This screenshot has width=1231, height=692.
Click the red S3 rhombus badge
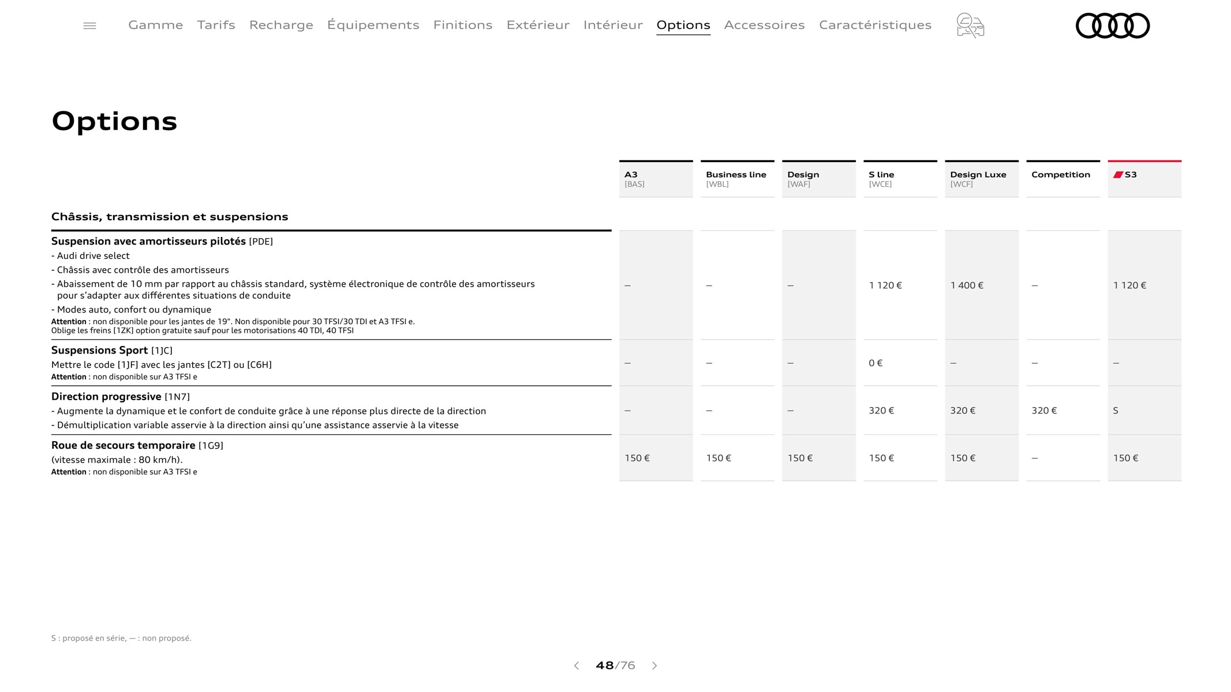[1118, 175]
